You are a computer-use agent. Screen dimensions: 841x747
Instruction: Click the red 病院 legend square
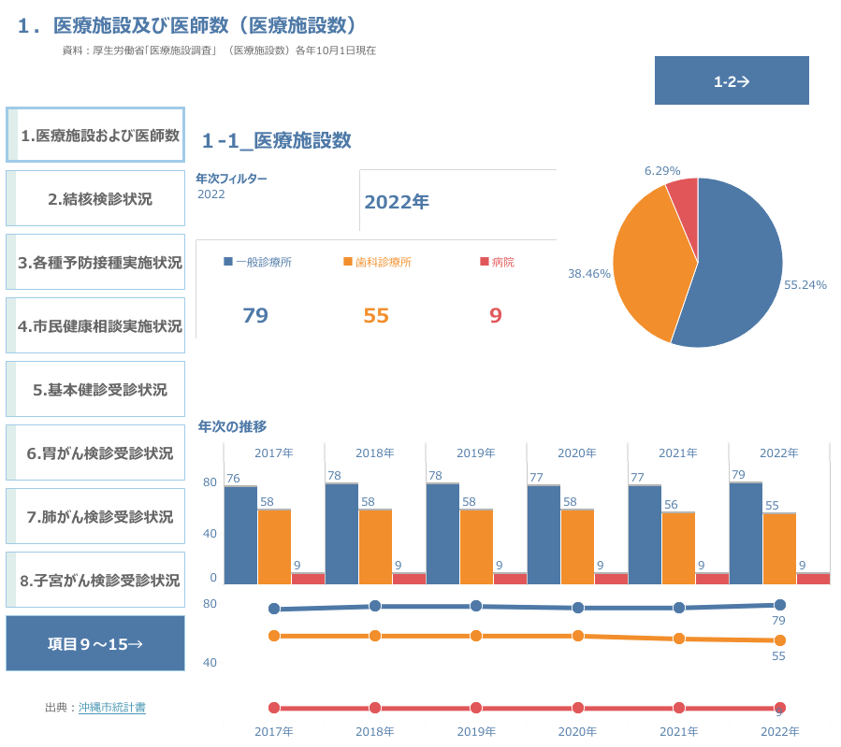click(485, 262)
